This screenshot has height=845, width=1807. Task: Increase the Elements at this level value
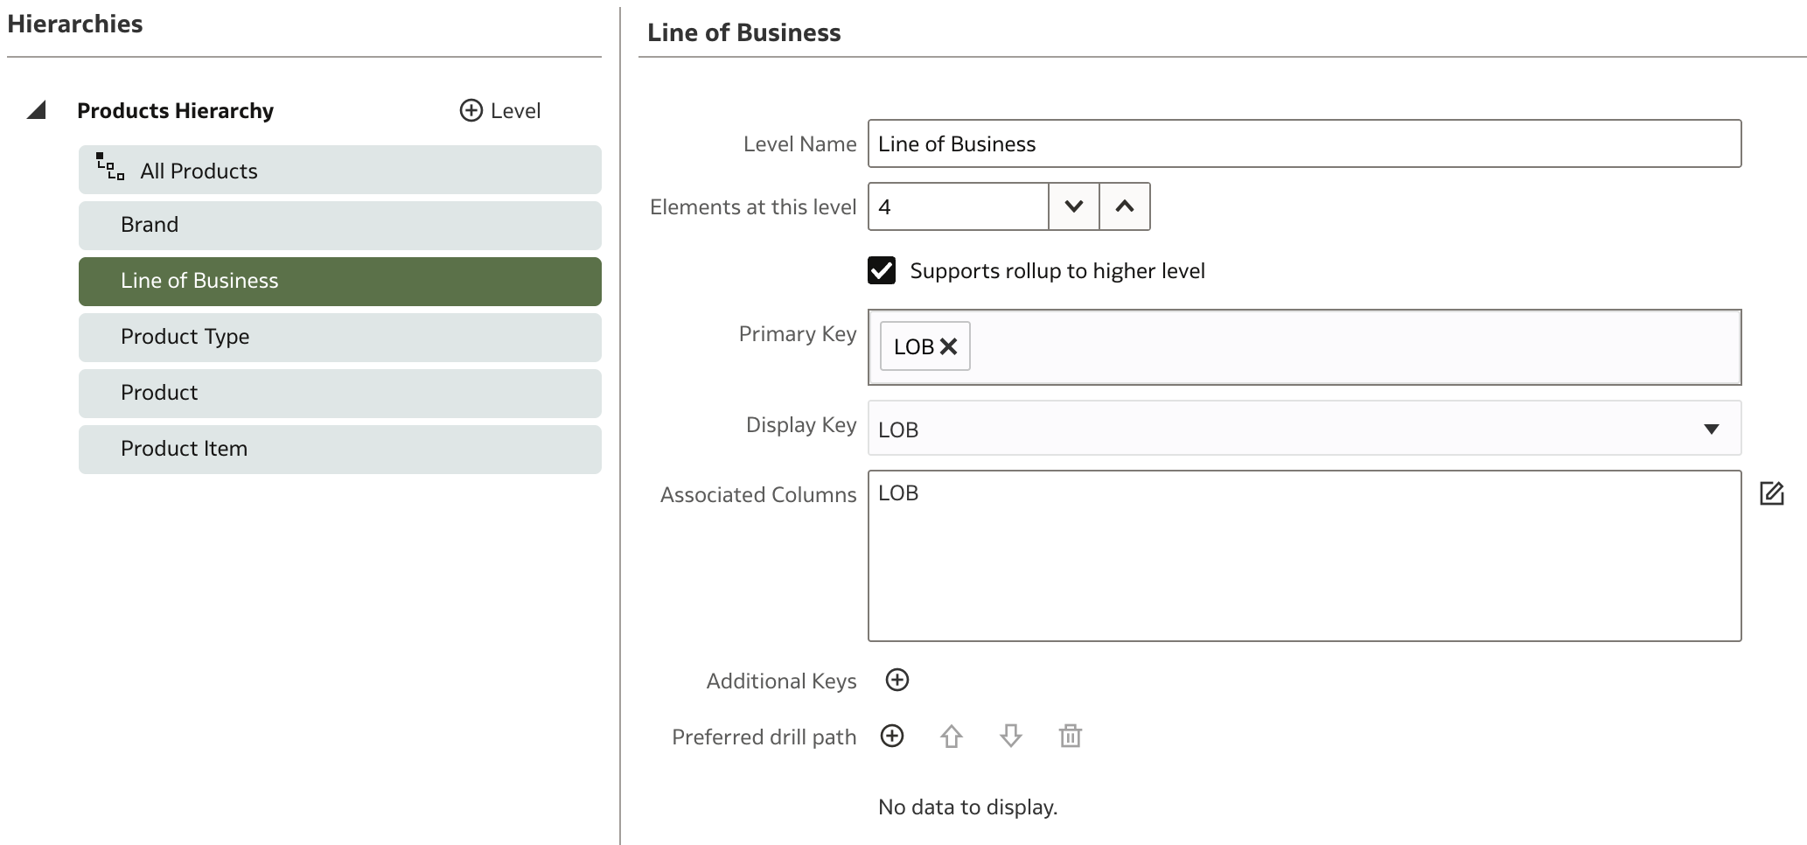pos(1125,206)
